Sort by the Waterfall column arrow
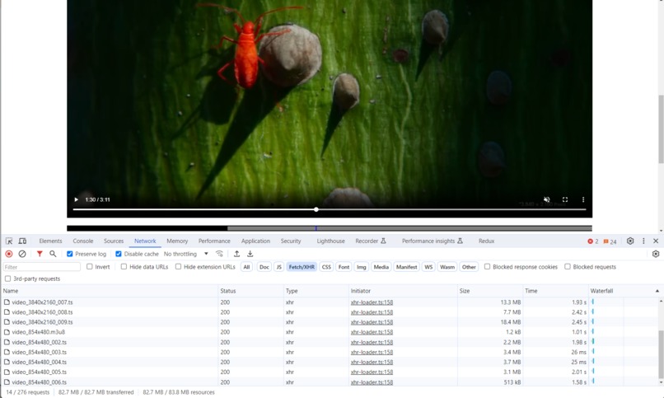 (x=657, y=291)
